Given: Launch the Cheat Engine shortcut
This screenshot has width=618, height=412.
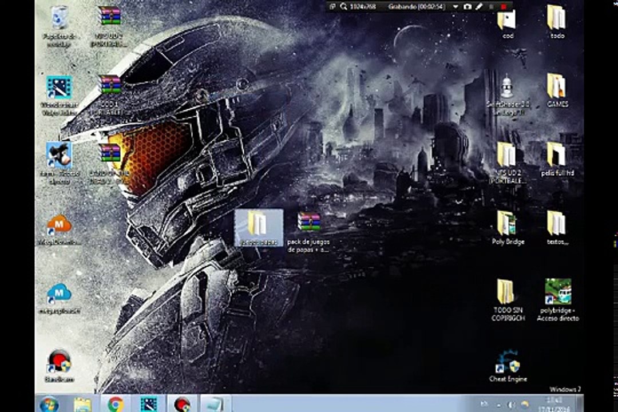Looking at the screenshot, I should [x=508, y=366].
